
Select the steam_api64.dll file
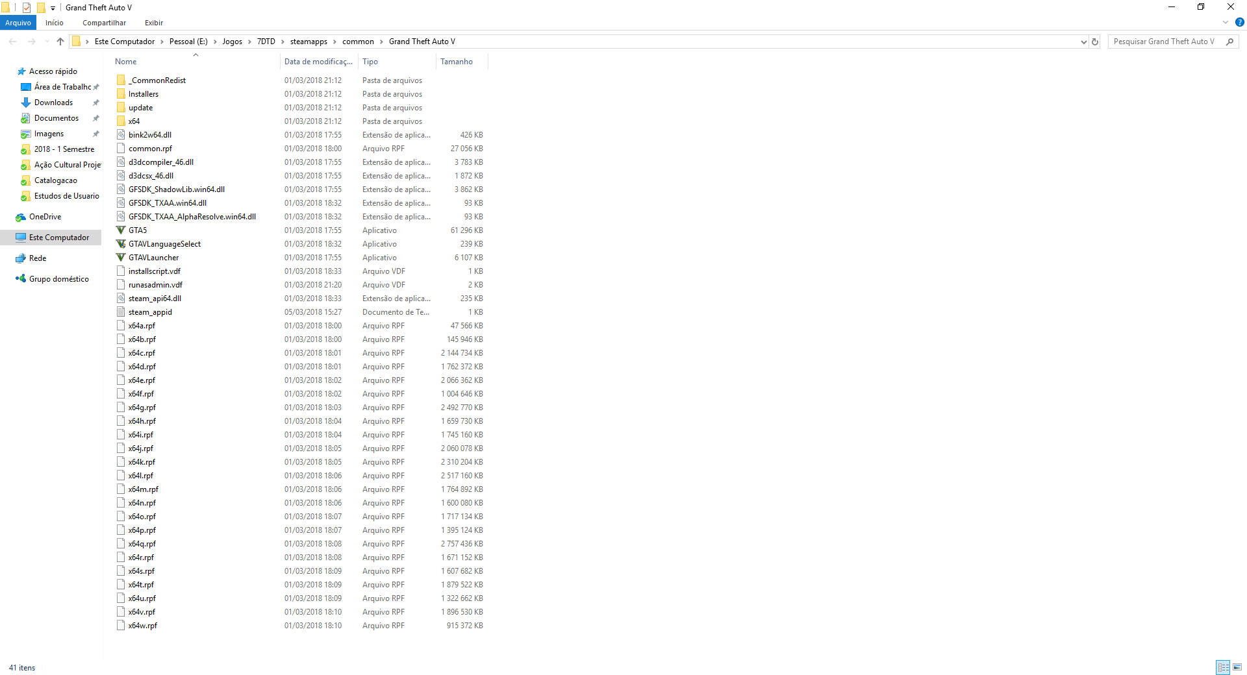[x=155, y=299]
